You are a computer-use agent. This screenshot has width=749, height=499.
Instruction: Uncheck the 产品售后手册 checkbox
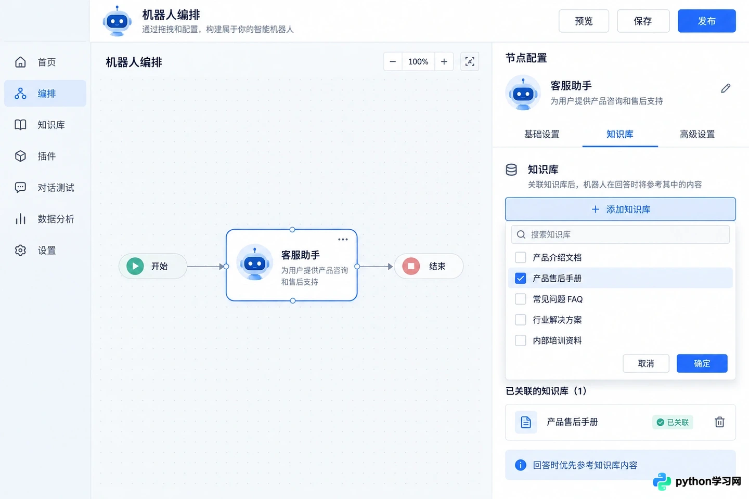(520, 278)
